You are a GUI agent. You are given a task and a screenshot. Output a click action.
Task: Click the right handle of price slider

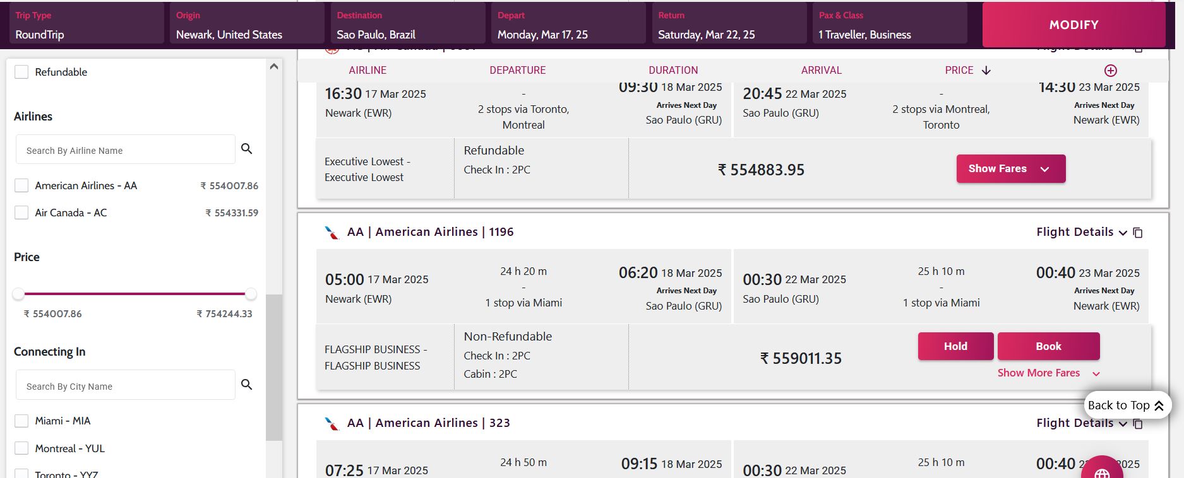[x=251, y=294]
